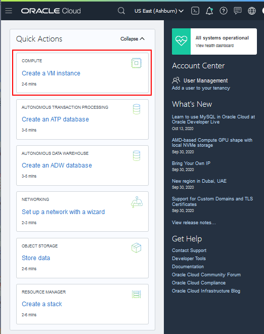This screenshot has height=334, width=264.
Task: Click Create an ATP database link
Action: (x=55, y=119)
